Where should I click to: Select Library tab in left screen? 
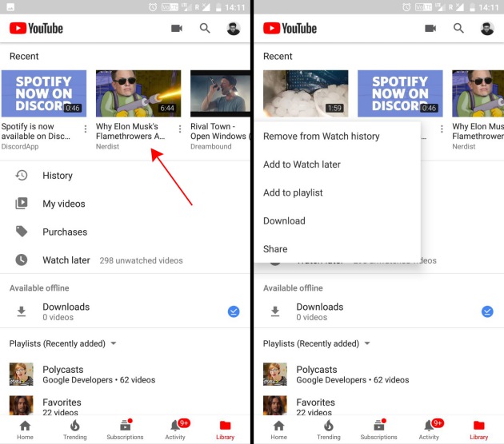(225, 430)
